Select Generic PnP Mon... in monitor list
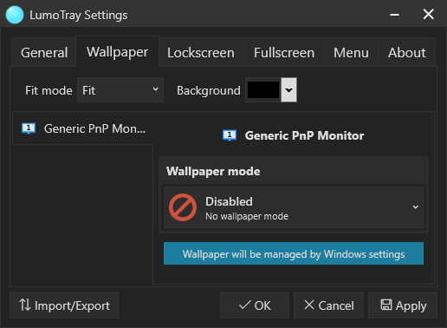This screenshot has width=447, height=328. coord(83,128)
